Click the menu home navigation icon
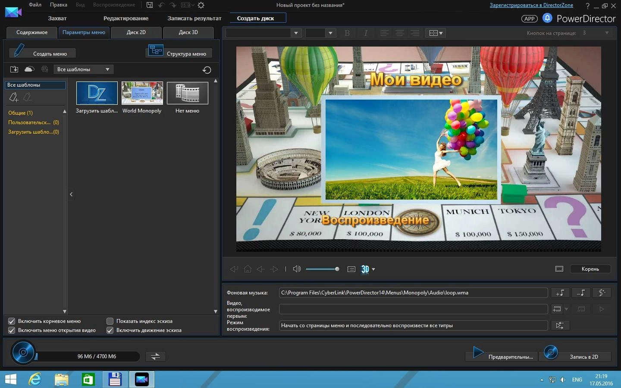Image resolution: width=621 pixels, height=388 pixels. pos(248,269)
